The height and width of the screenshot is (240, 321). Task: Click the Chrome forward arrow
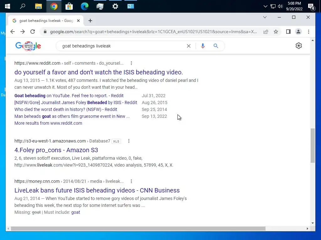[23, 32]
